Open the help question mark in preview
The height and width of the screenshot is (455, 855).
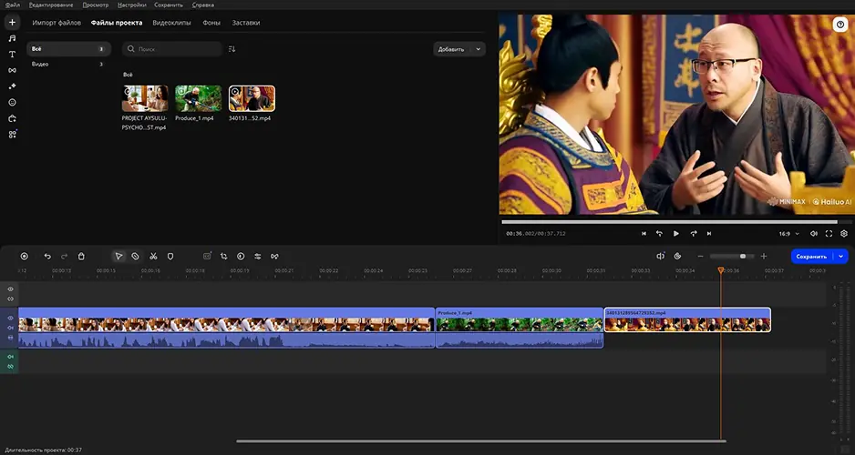[x=840, y=24]
